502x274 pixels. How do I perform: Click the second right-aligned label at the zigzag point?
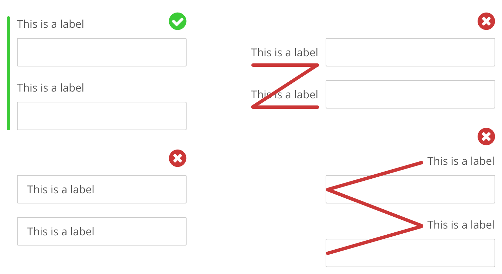point(461,225)
